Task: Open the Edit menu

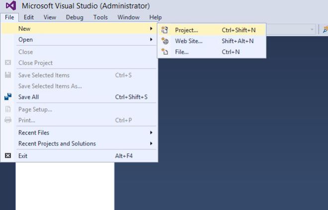Action: click(x=29, y=17)
